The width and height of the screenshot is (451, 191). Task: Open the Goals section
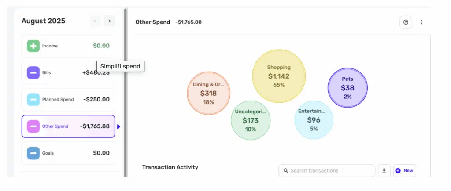pyautogui.click(x=68, y=153)
